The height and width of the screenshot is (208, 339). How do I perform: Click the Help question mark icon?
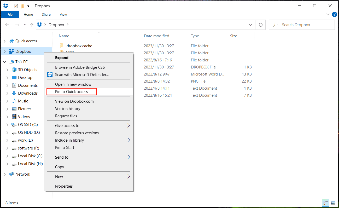click(334, 14)
